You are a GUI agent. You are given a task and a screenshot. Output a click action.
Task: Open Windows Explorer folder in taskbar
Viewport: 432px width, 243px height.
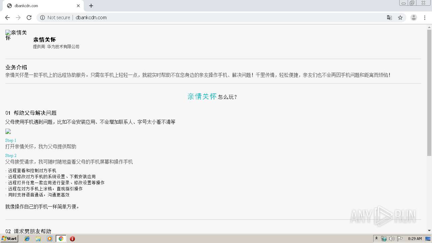tap(38, 239)
